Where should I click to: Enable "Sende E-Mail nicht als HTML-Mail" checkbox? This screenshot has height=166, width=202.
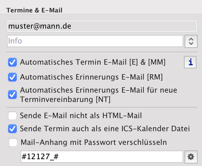pyautogui.click(x=12, y=116)
